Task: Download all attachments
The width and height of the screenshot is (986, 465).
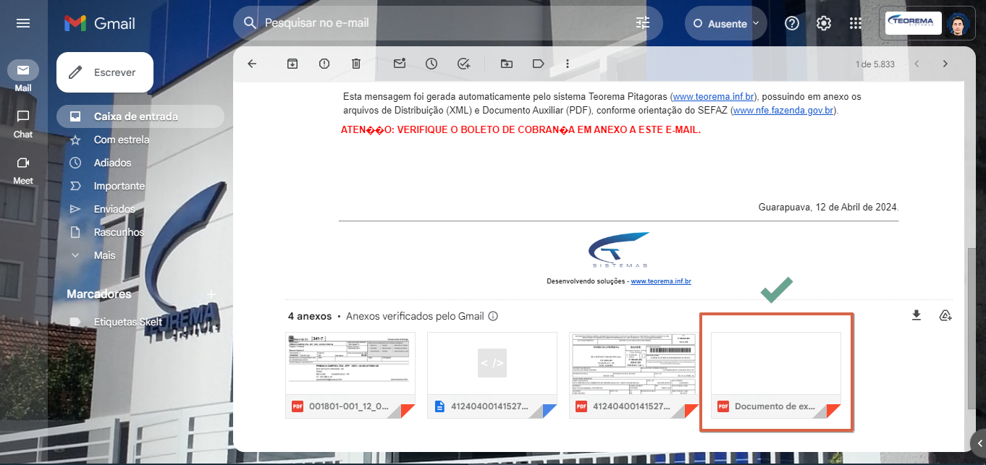Action: coord(917,315)
